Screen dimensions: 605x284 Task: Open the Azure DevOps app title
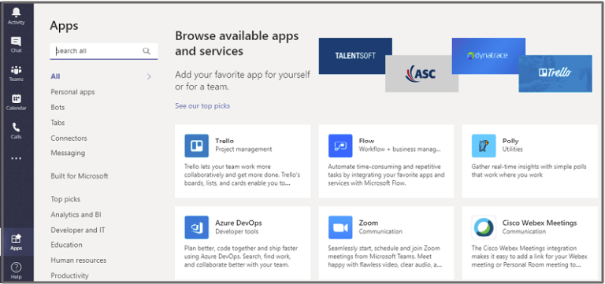pyautogui.click(x=239, y=223)
